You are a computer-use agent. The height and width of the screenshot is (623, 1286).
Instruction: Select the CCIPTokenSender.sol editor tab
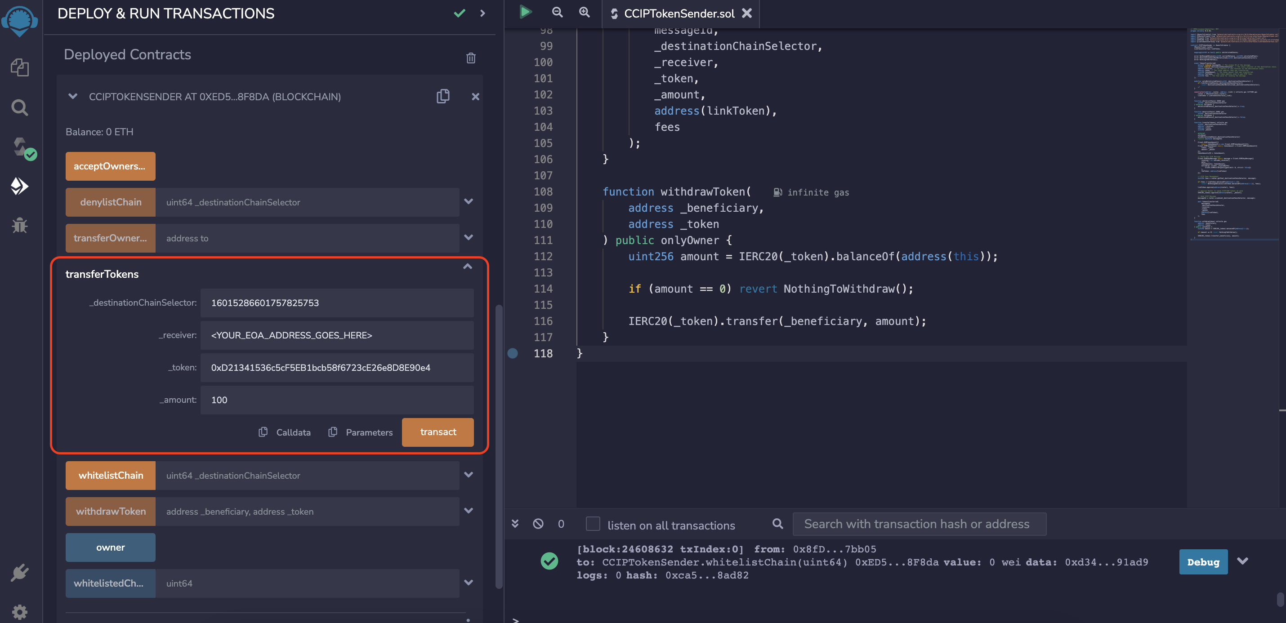tap(679, 13)
